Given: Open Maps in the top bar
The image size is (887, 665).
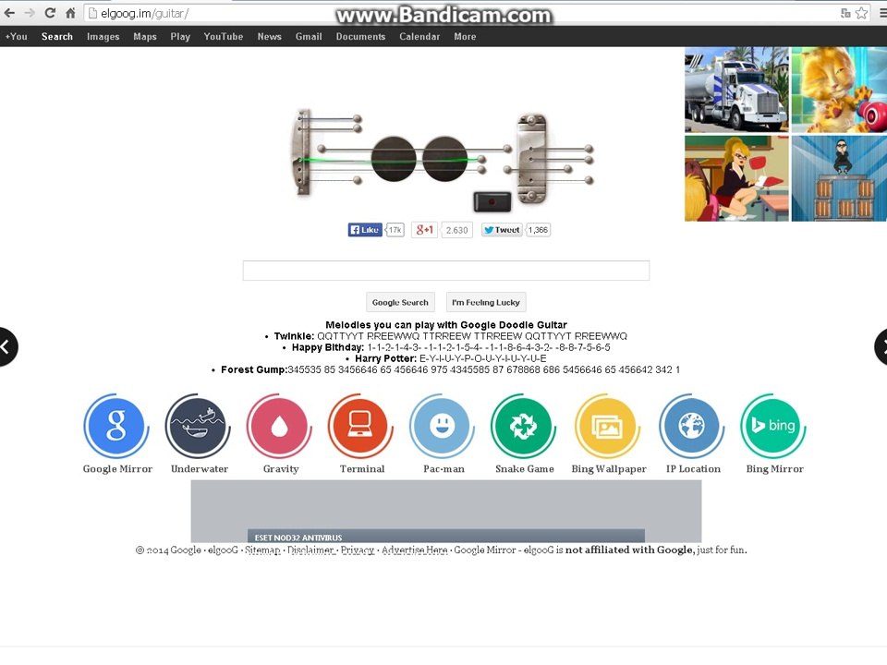Looking at the screenshot, I should click(x=145, y=36).
